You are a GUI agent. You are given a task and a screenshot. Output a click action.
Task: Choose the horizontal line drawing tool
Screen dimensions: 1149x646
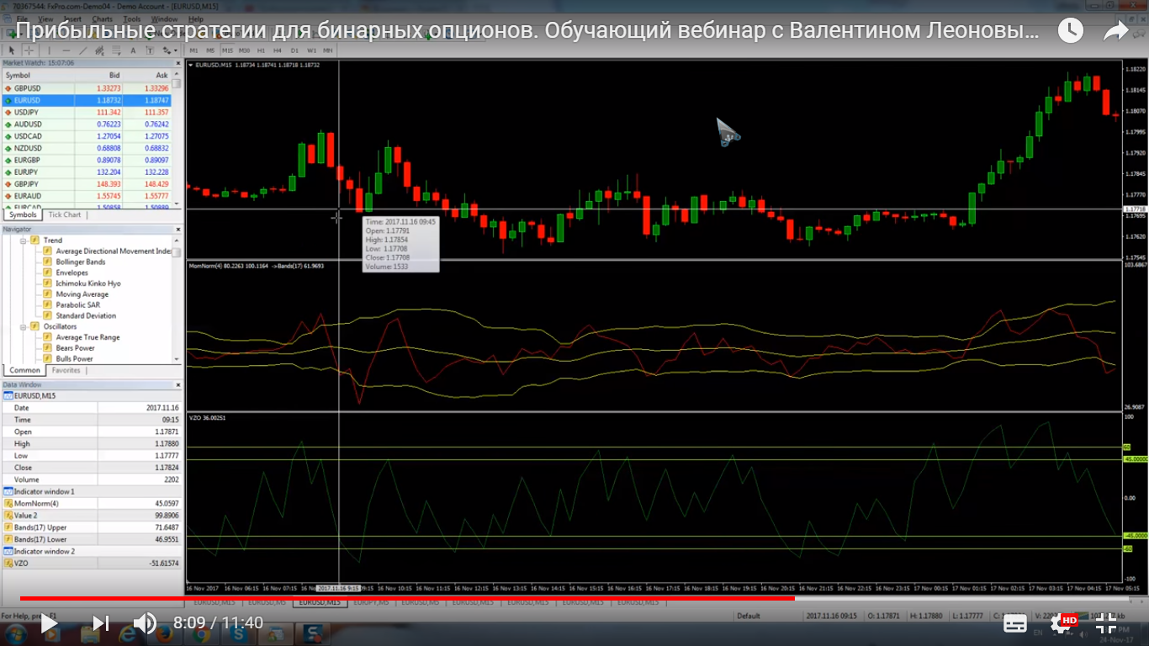pos(66,50)
